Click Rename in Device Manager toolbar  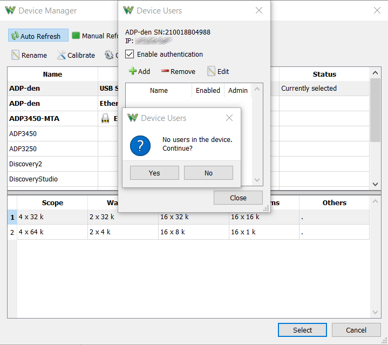[29, 55]
